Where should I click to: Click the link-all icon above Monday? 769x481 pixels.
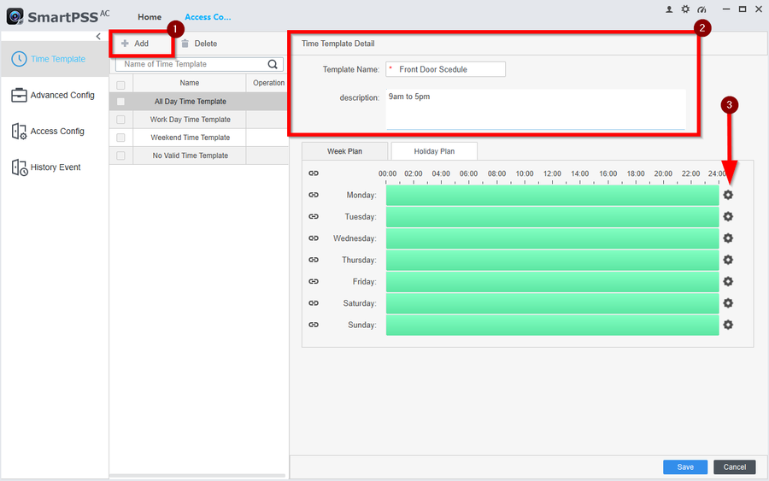point(314,173)
